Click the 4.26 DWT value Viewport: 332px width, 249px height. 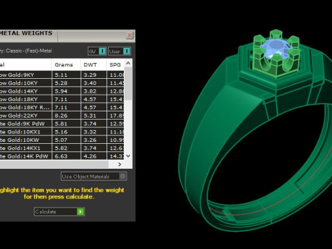point(90,156)
